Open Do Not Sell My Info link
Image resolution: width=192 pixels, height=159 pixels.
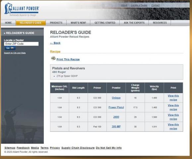tap(109, 148)
